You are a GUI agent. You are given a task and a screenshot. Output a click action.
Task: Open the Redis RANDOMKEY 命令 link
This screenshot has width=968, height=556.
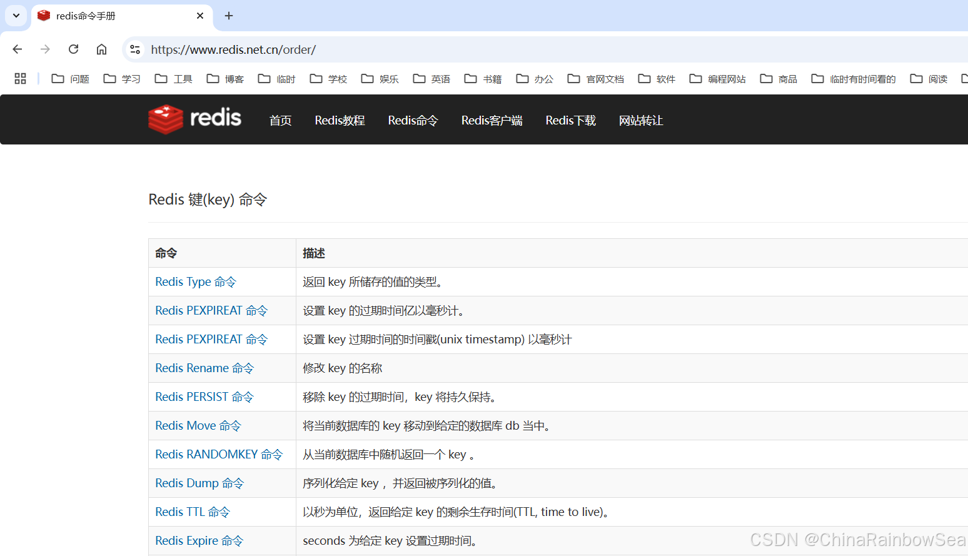tap(219, 455)
